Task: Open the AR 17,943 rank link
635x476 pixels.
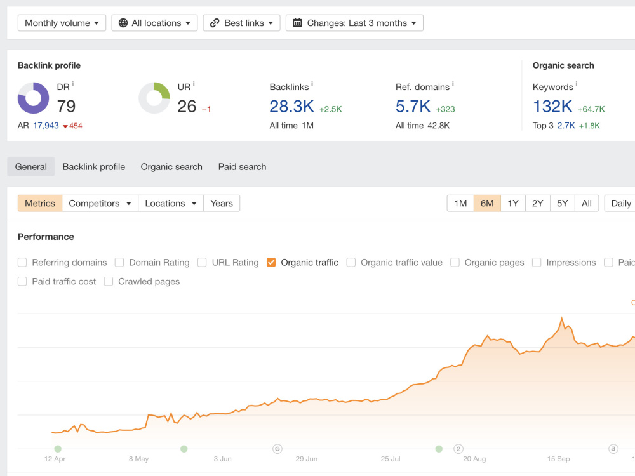Action: 46,126
